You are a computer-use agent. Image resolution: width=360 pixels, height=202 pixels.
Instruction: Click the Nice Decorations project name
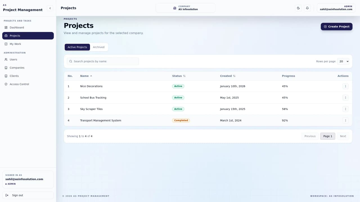coord(91,86)
